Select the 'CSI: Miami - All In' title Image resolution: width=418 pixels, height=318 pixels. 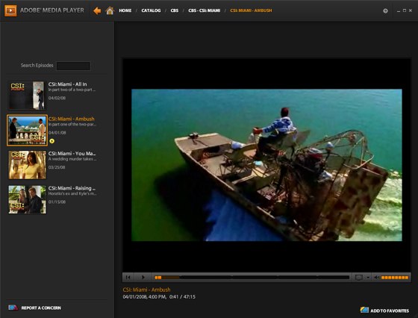67,84
